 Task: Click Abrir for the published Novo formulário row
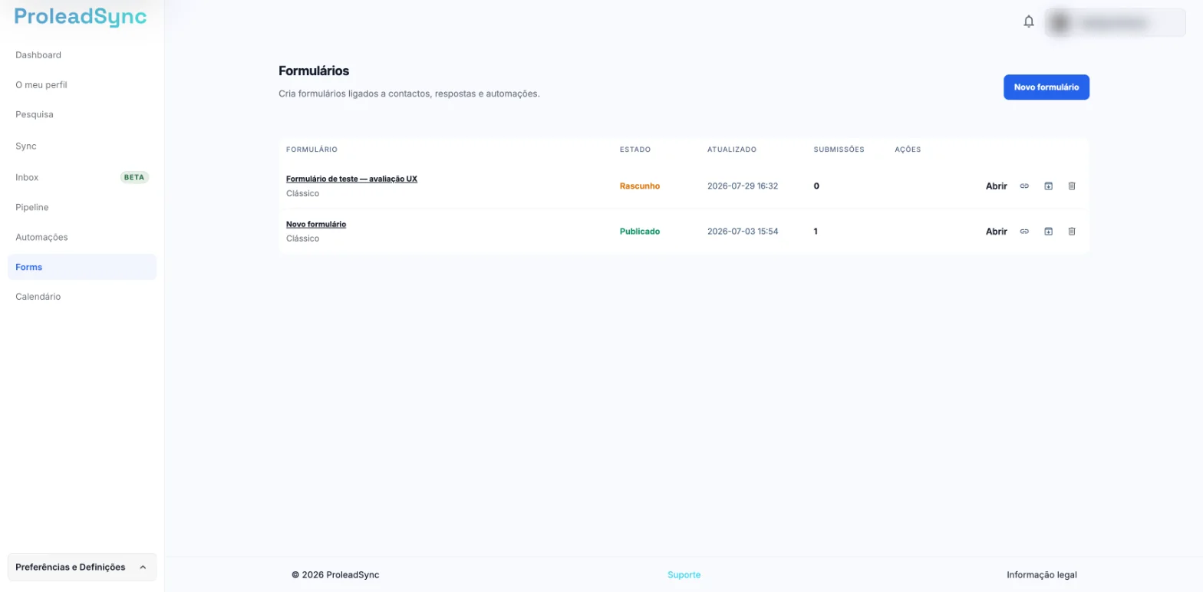[996, 231]
